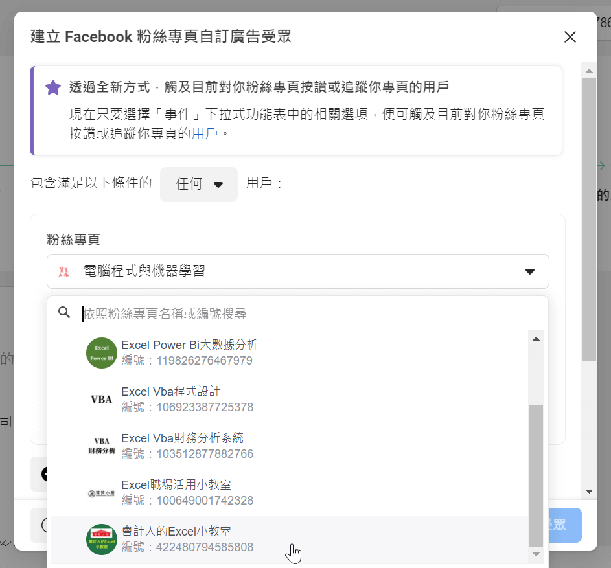
Task: Click the dialog vertical scrollbar thumb
Action: [x=589, y=220]
